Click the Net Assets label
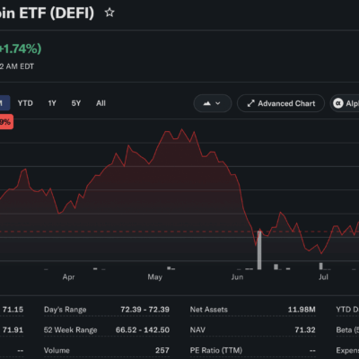Image resolution: width=359 pixels, height=359 pixels. tap(209, 310)
